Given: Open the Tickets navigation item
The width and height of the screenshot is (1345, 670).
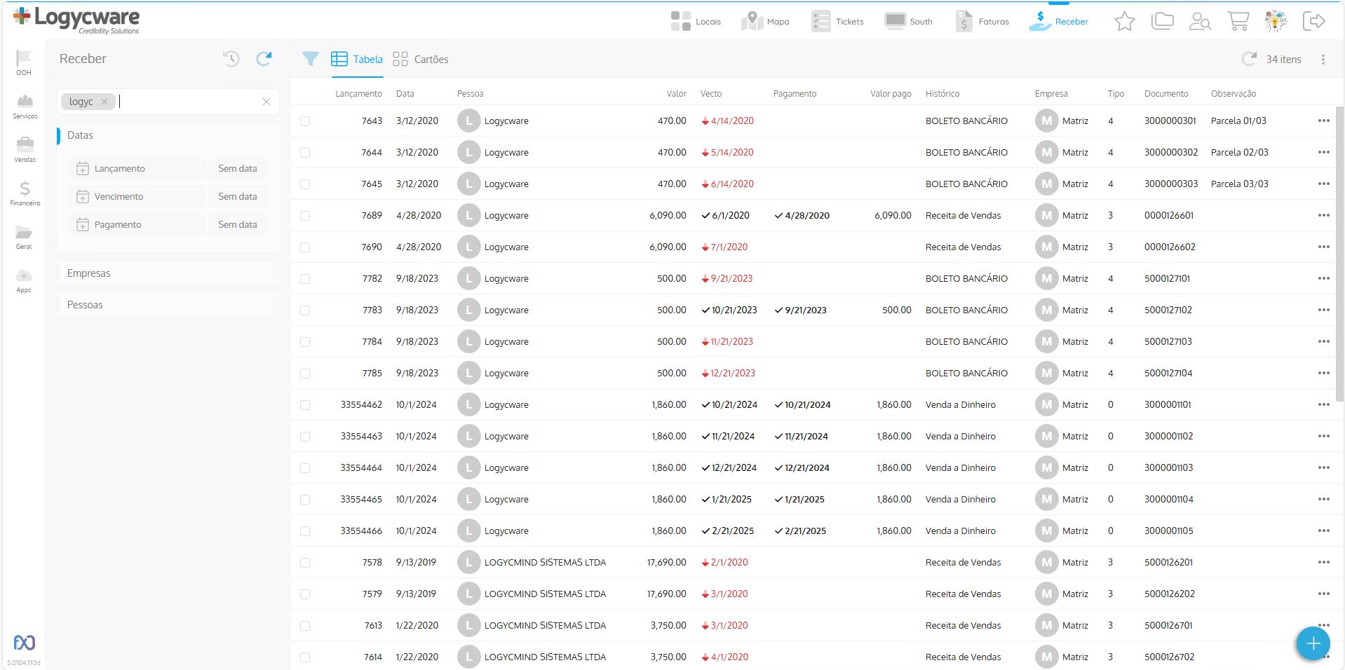Looking at the screenshot, I should tap(837, 22).
